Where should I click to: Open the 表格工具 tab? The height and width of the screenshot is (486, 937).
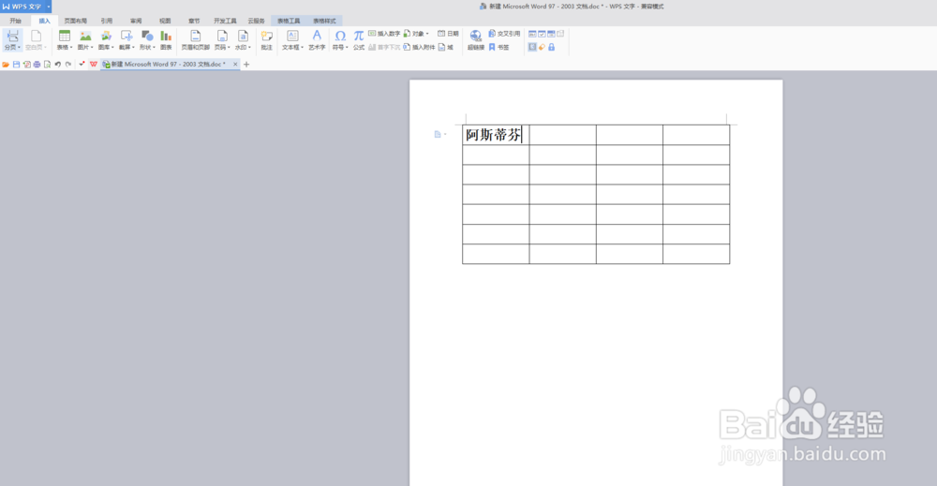[x=289, y=21]
